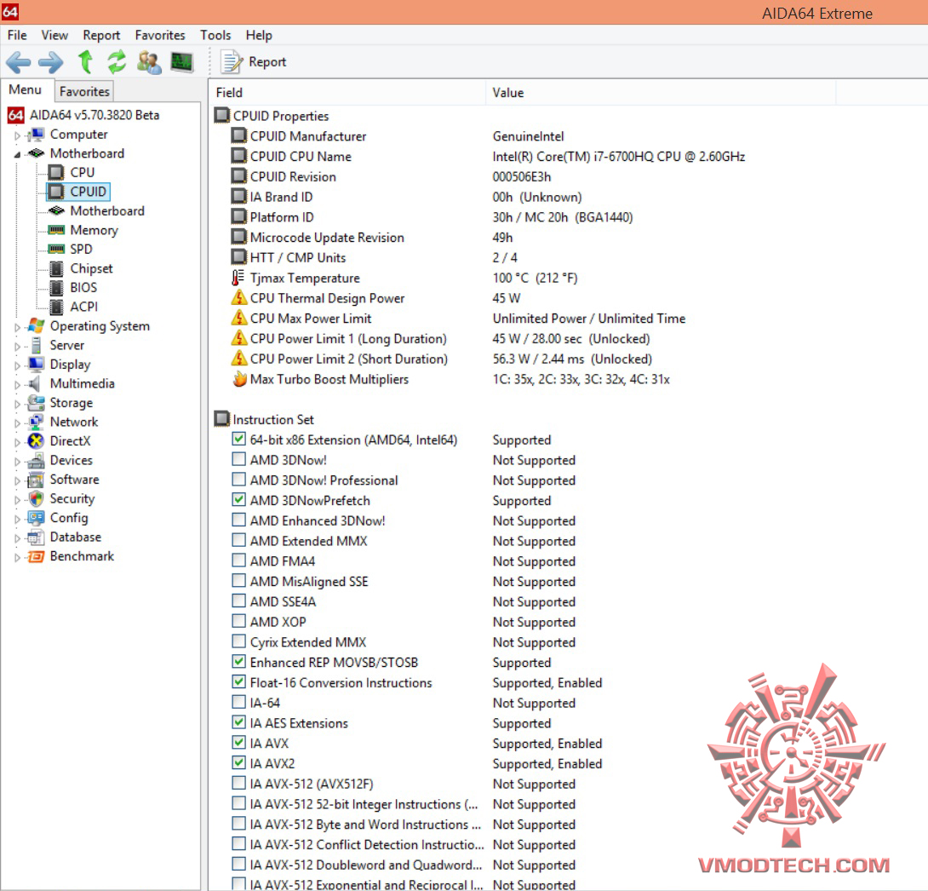The image size is (928, 891).
Task: Open the system monitor toolbar icon
Action: pyautogui.click(x=182, y=61)
